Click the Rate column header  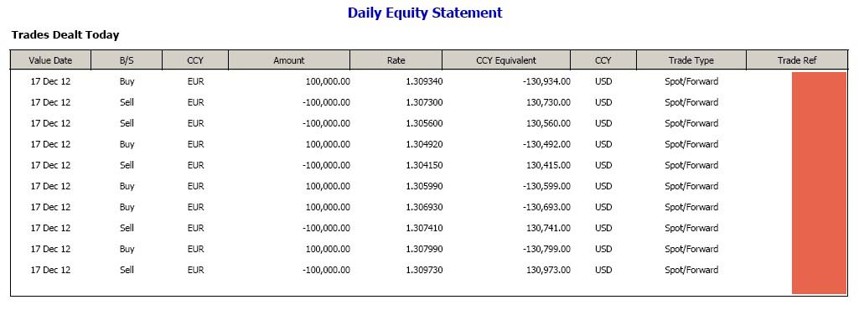pyautogui.click(x=396, y=60)
